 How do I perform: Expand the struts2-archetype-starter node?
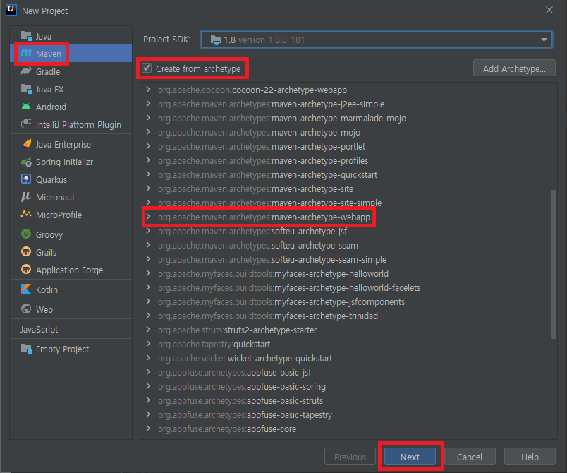[148, 329]
